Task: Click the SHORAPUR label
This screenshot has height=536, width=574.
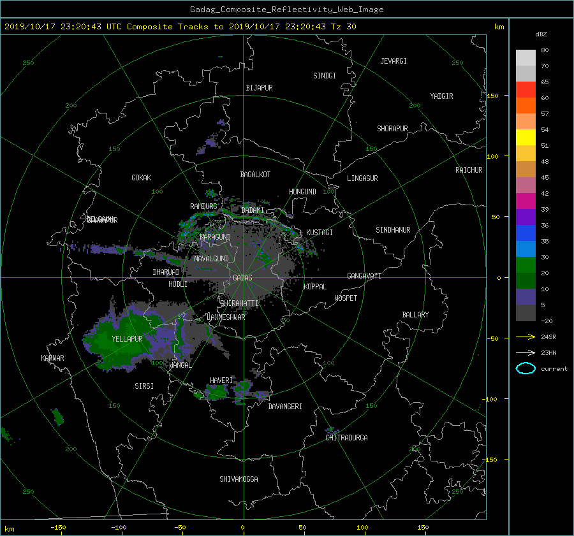Action: coord(392,128)
